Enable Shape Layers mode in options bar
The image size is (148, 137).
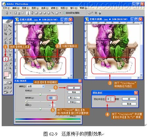coord(16,13)
